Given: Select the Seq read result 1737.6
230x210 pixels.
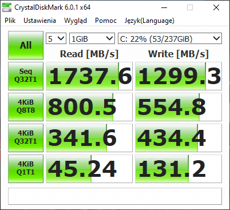Looking at the screenshot, I should (89, 76).
